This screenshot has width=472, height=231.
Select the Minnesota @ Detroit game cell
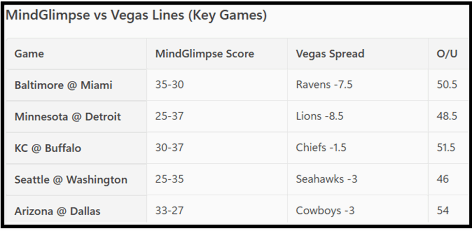(x=67, y=116)
